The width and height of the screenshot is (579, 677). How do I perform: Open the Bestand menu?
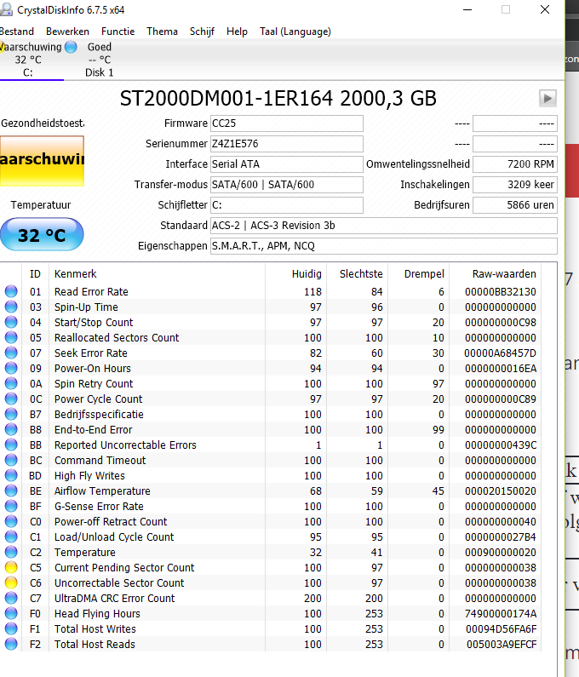click(x=16, y=32)
